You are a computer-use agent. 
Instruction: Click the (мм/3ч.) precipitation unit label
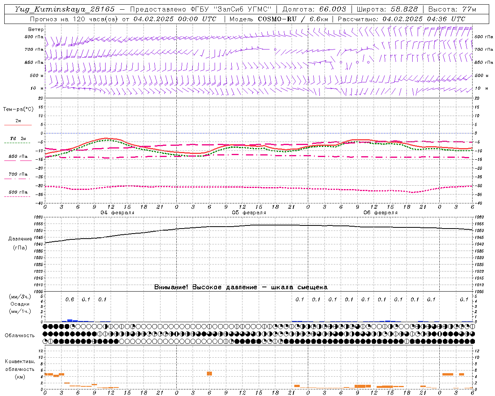pos(20,297)
